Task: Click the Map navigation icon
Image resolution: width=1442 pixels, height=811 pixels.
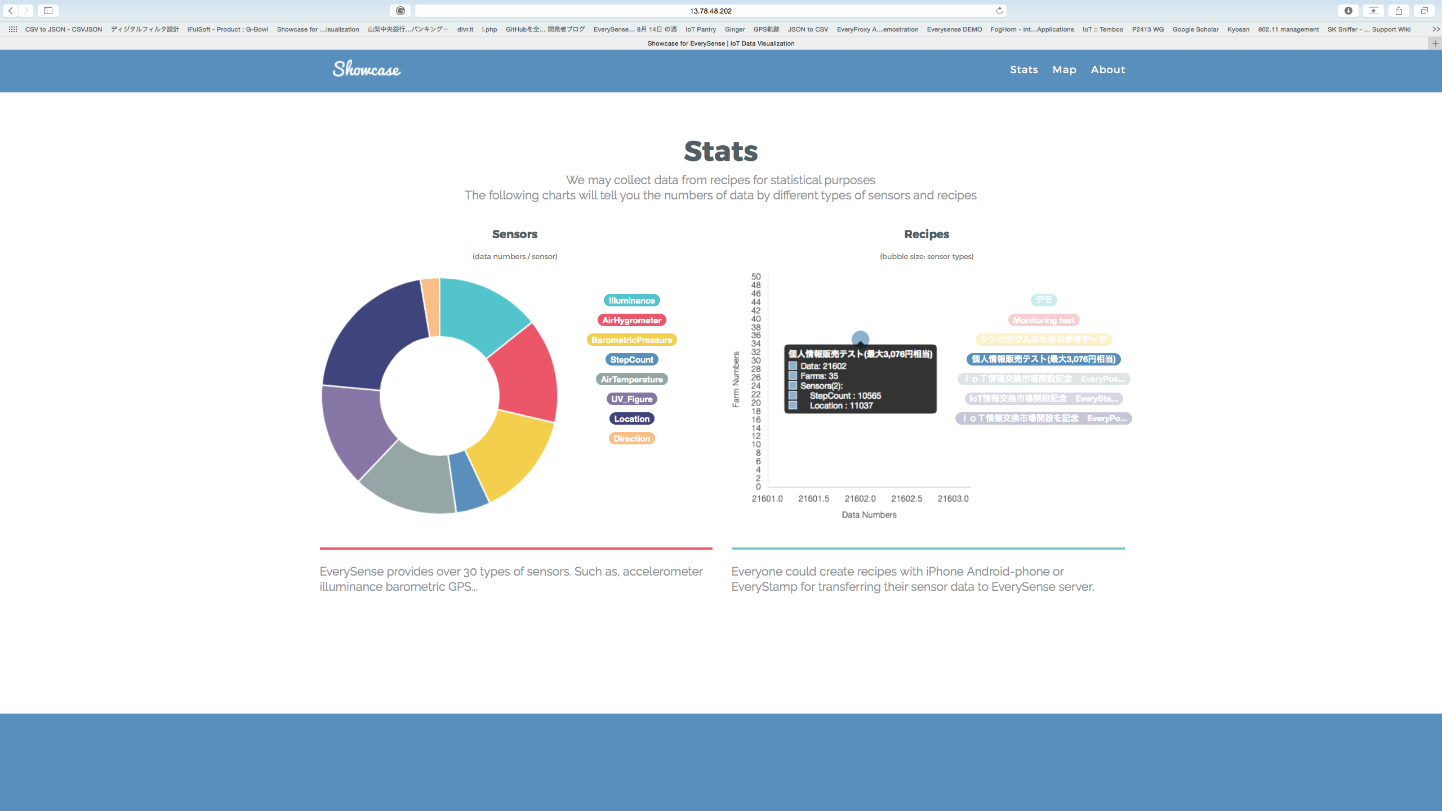Action: click(1063, 69)
